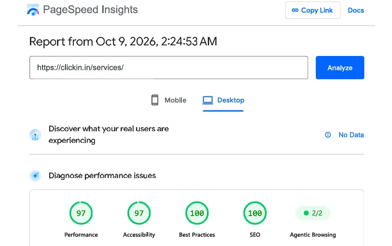Switch to the Mobile tab
392x246 pixels.
(x=169, y=100)
